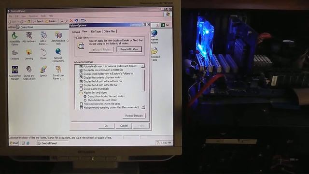Click the red Delete toolbar icon
The image size is (309, 174).
point(71,21)
